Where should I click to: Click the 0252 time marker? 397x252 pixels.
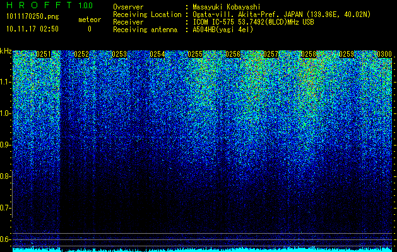[81, 54]
